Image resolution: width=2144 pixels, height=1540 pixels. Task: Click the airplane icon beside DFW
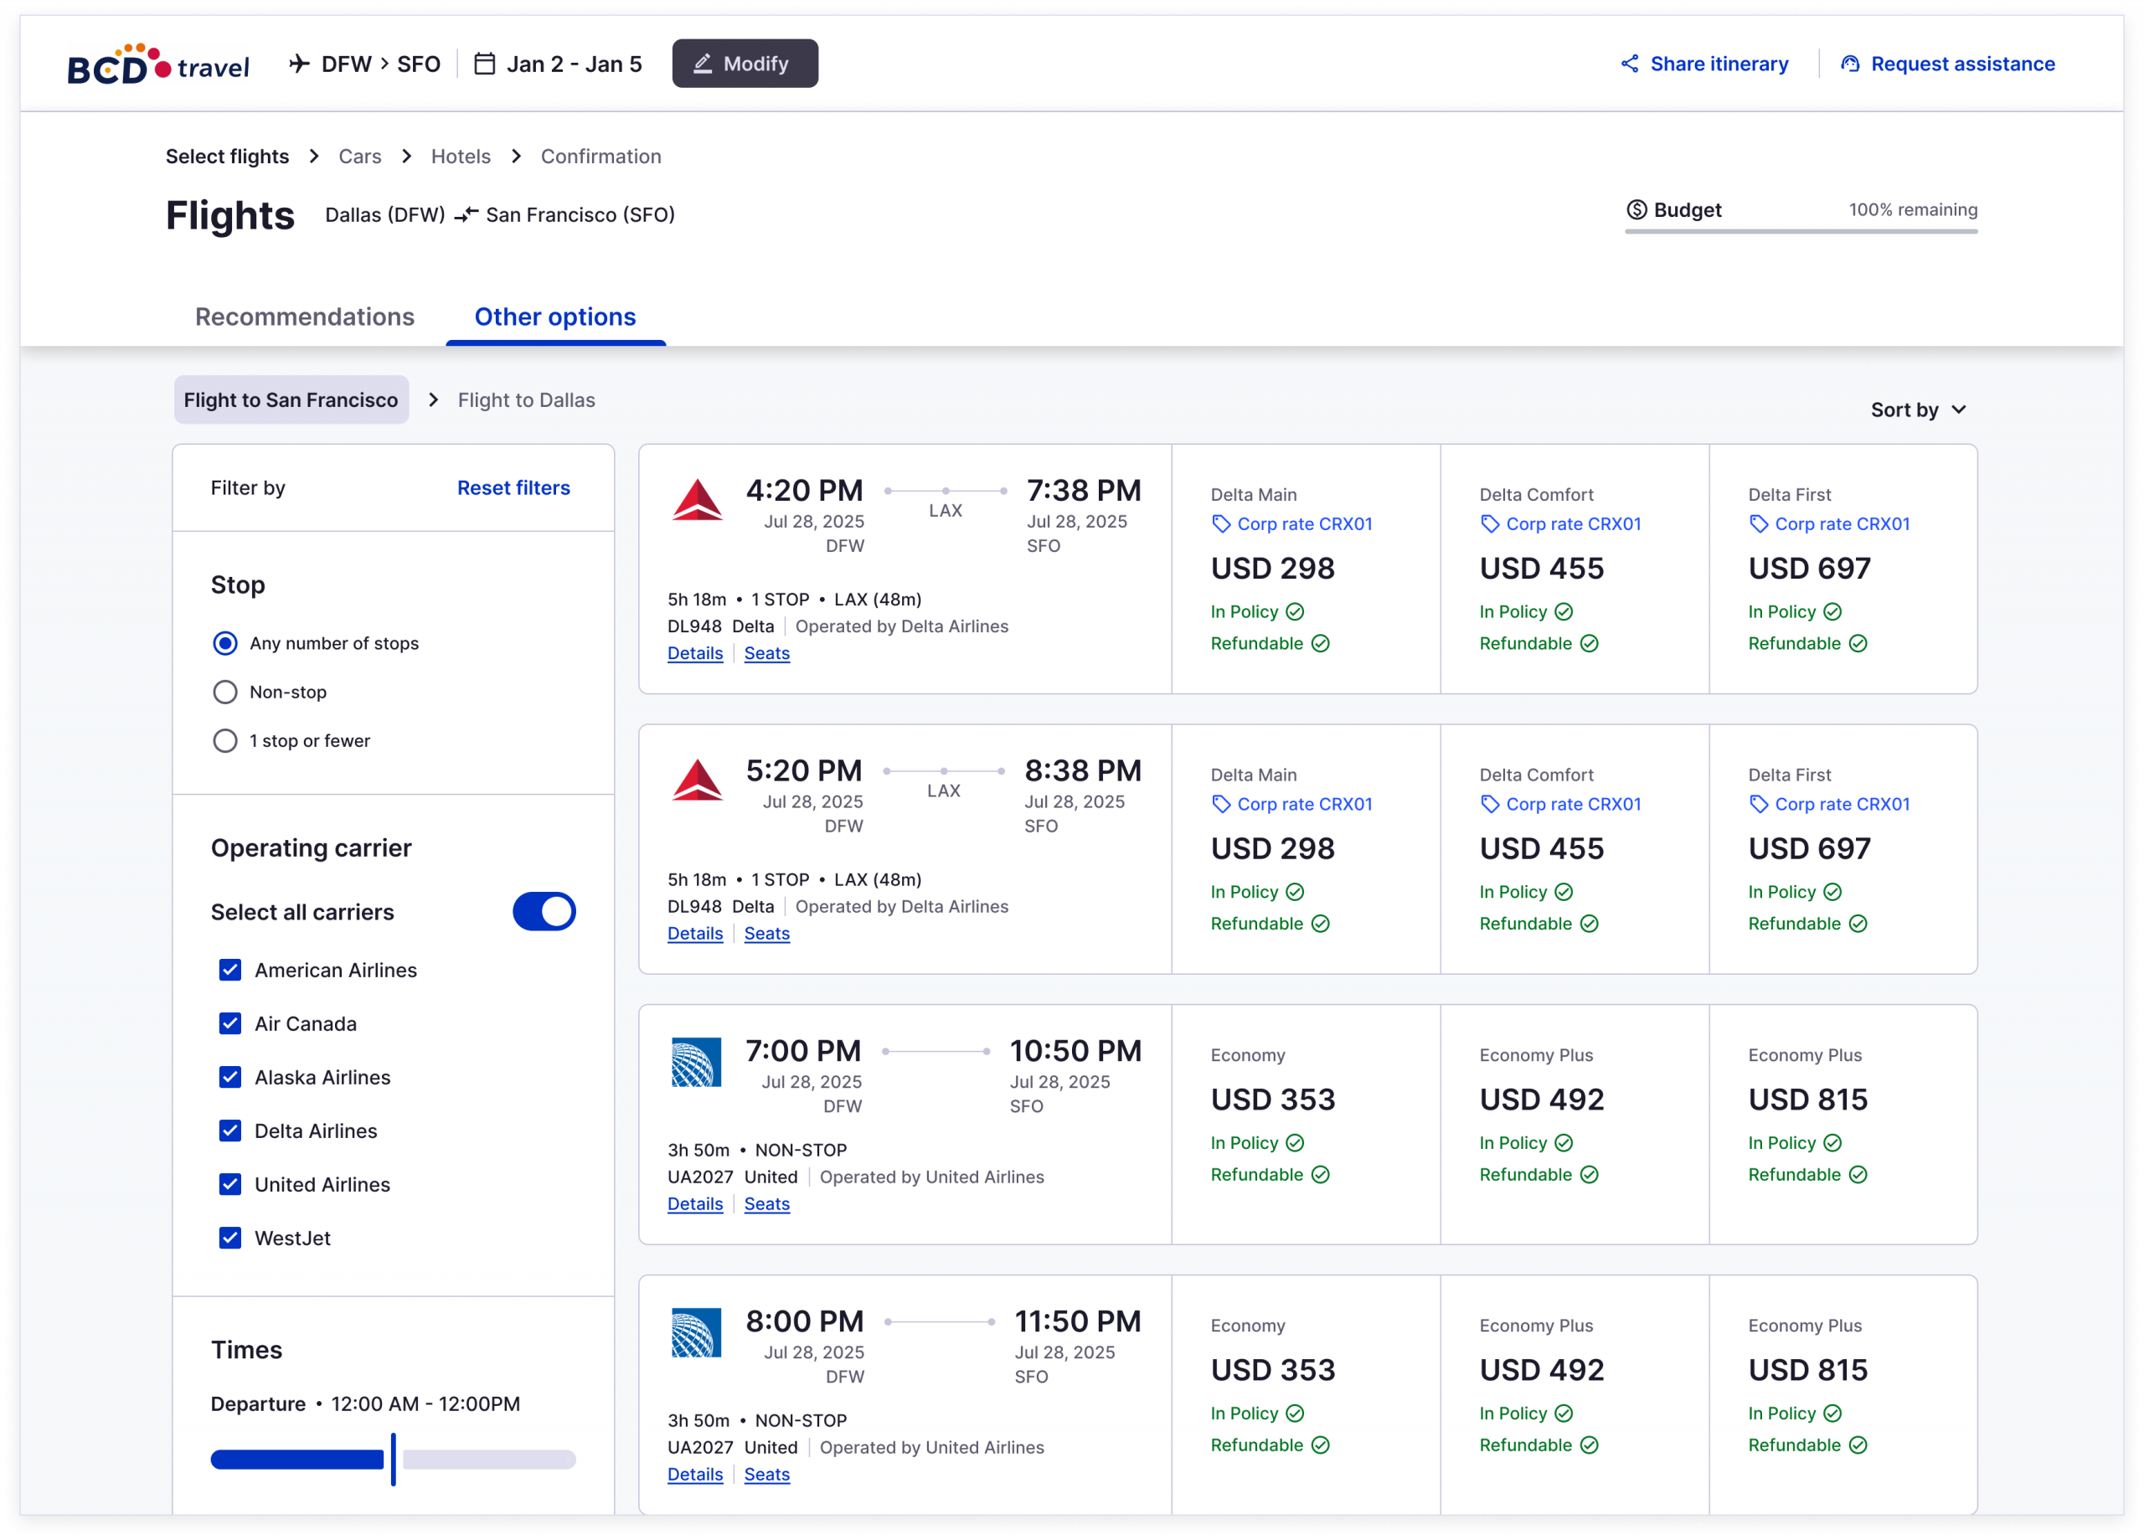coord(299,64)
